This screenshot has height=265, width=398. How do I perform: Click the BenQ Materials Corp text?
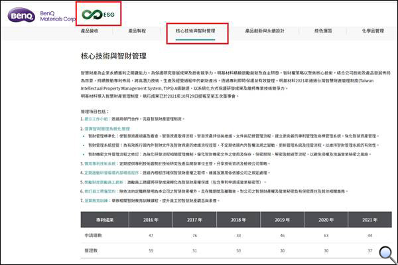58,16
